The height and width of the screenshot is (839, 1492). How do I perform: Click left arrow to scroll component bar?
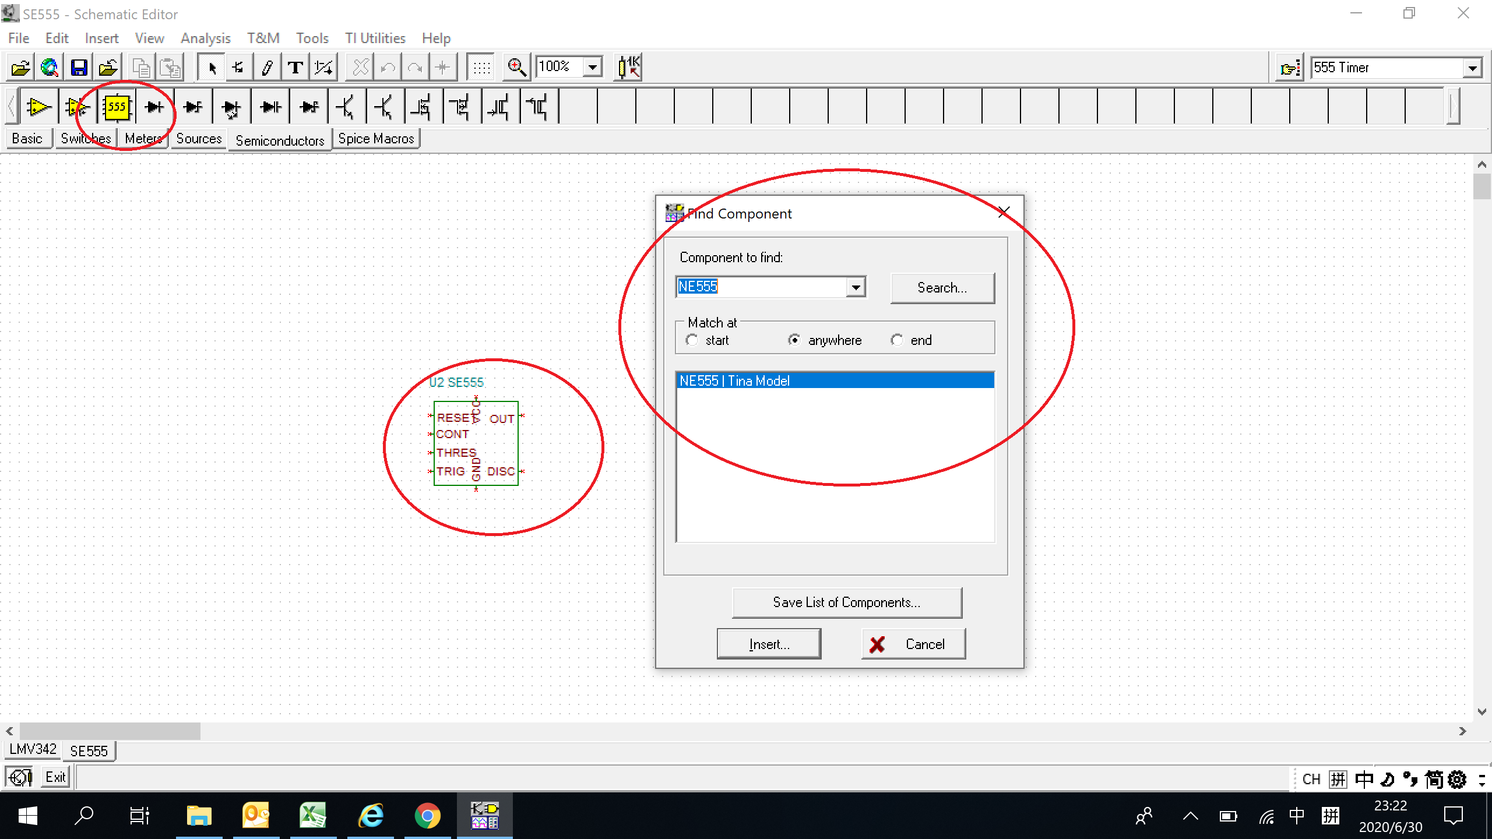pos(10,107)
